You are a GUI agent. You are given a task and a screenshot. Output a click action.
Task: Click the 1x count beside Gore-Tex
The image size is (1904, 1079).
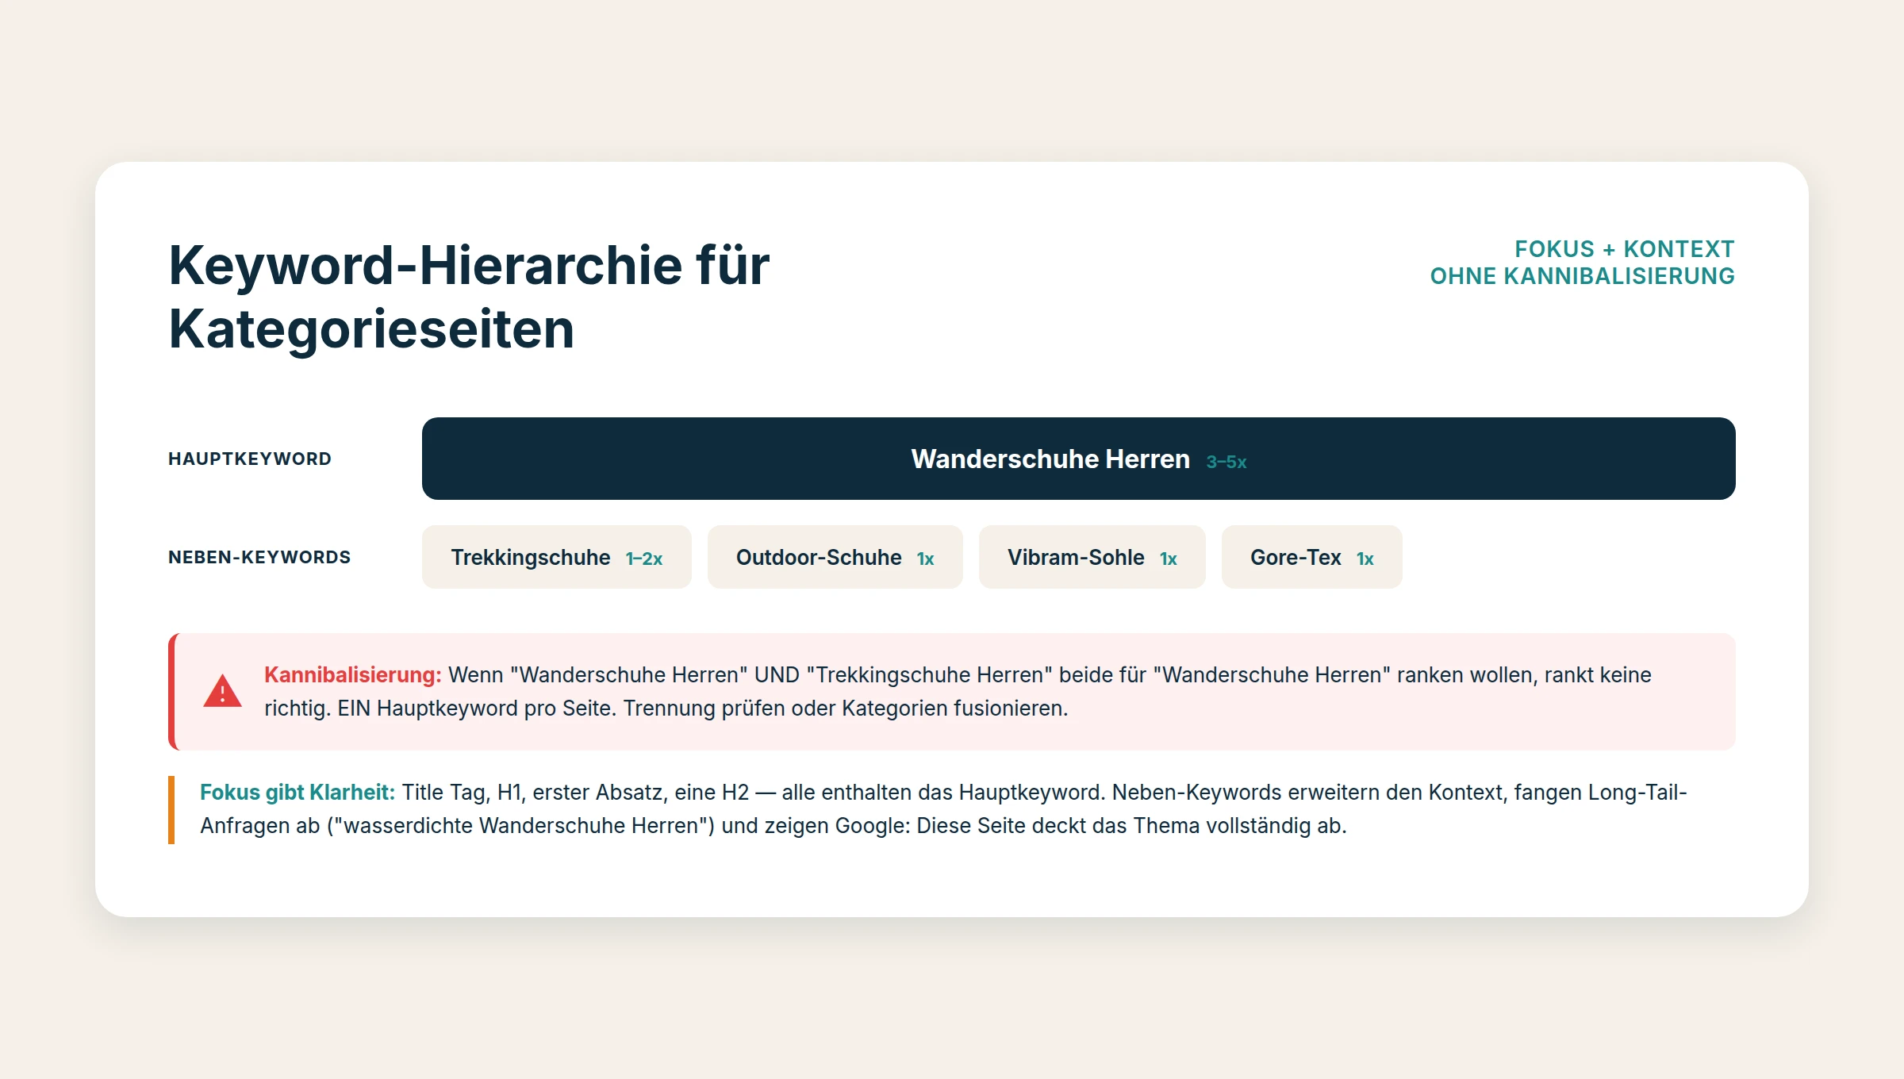pyautogui.click(x=1365, y=559)
